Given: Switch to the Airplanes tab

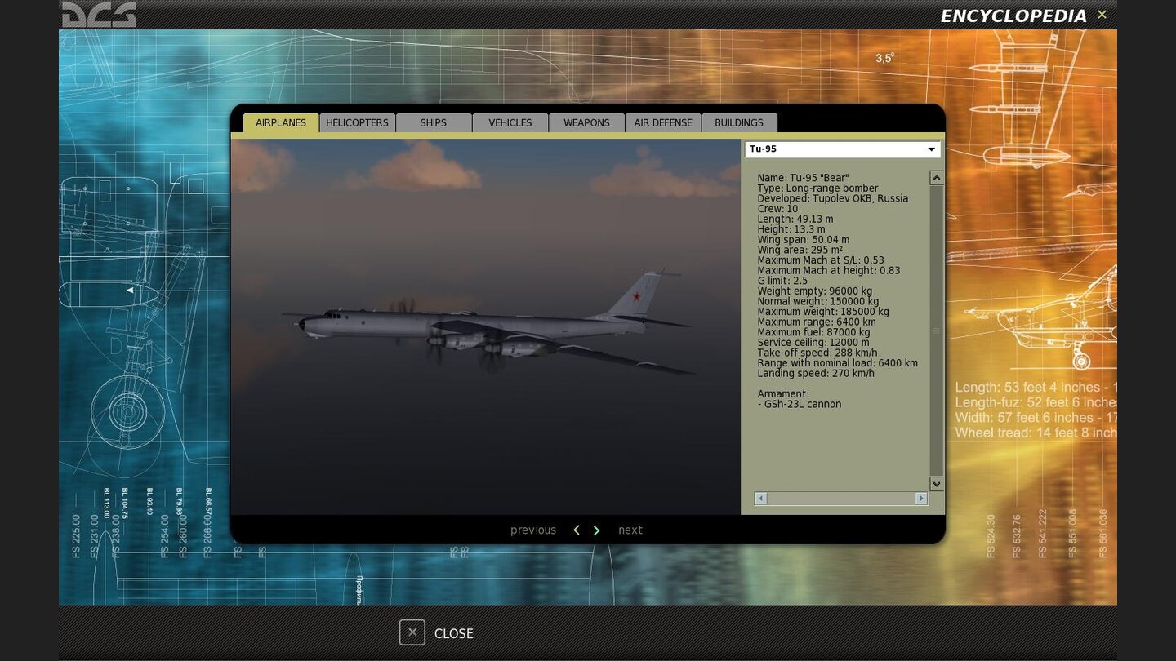Looking at the screenshot, I should (281, 122).
